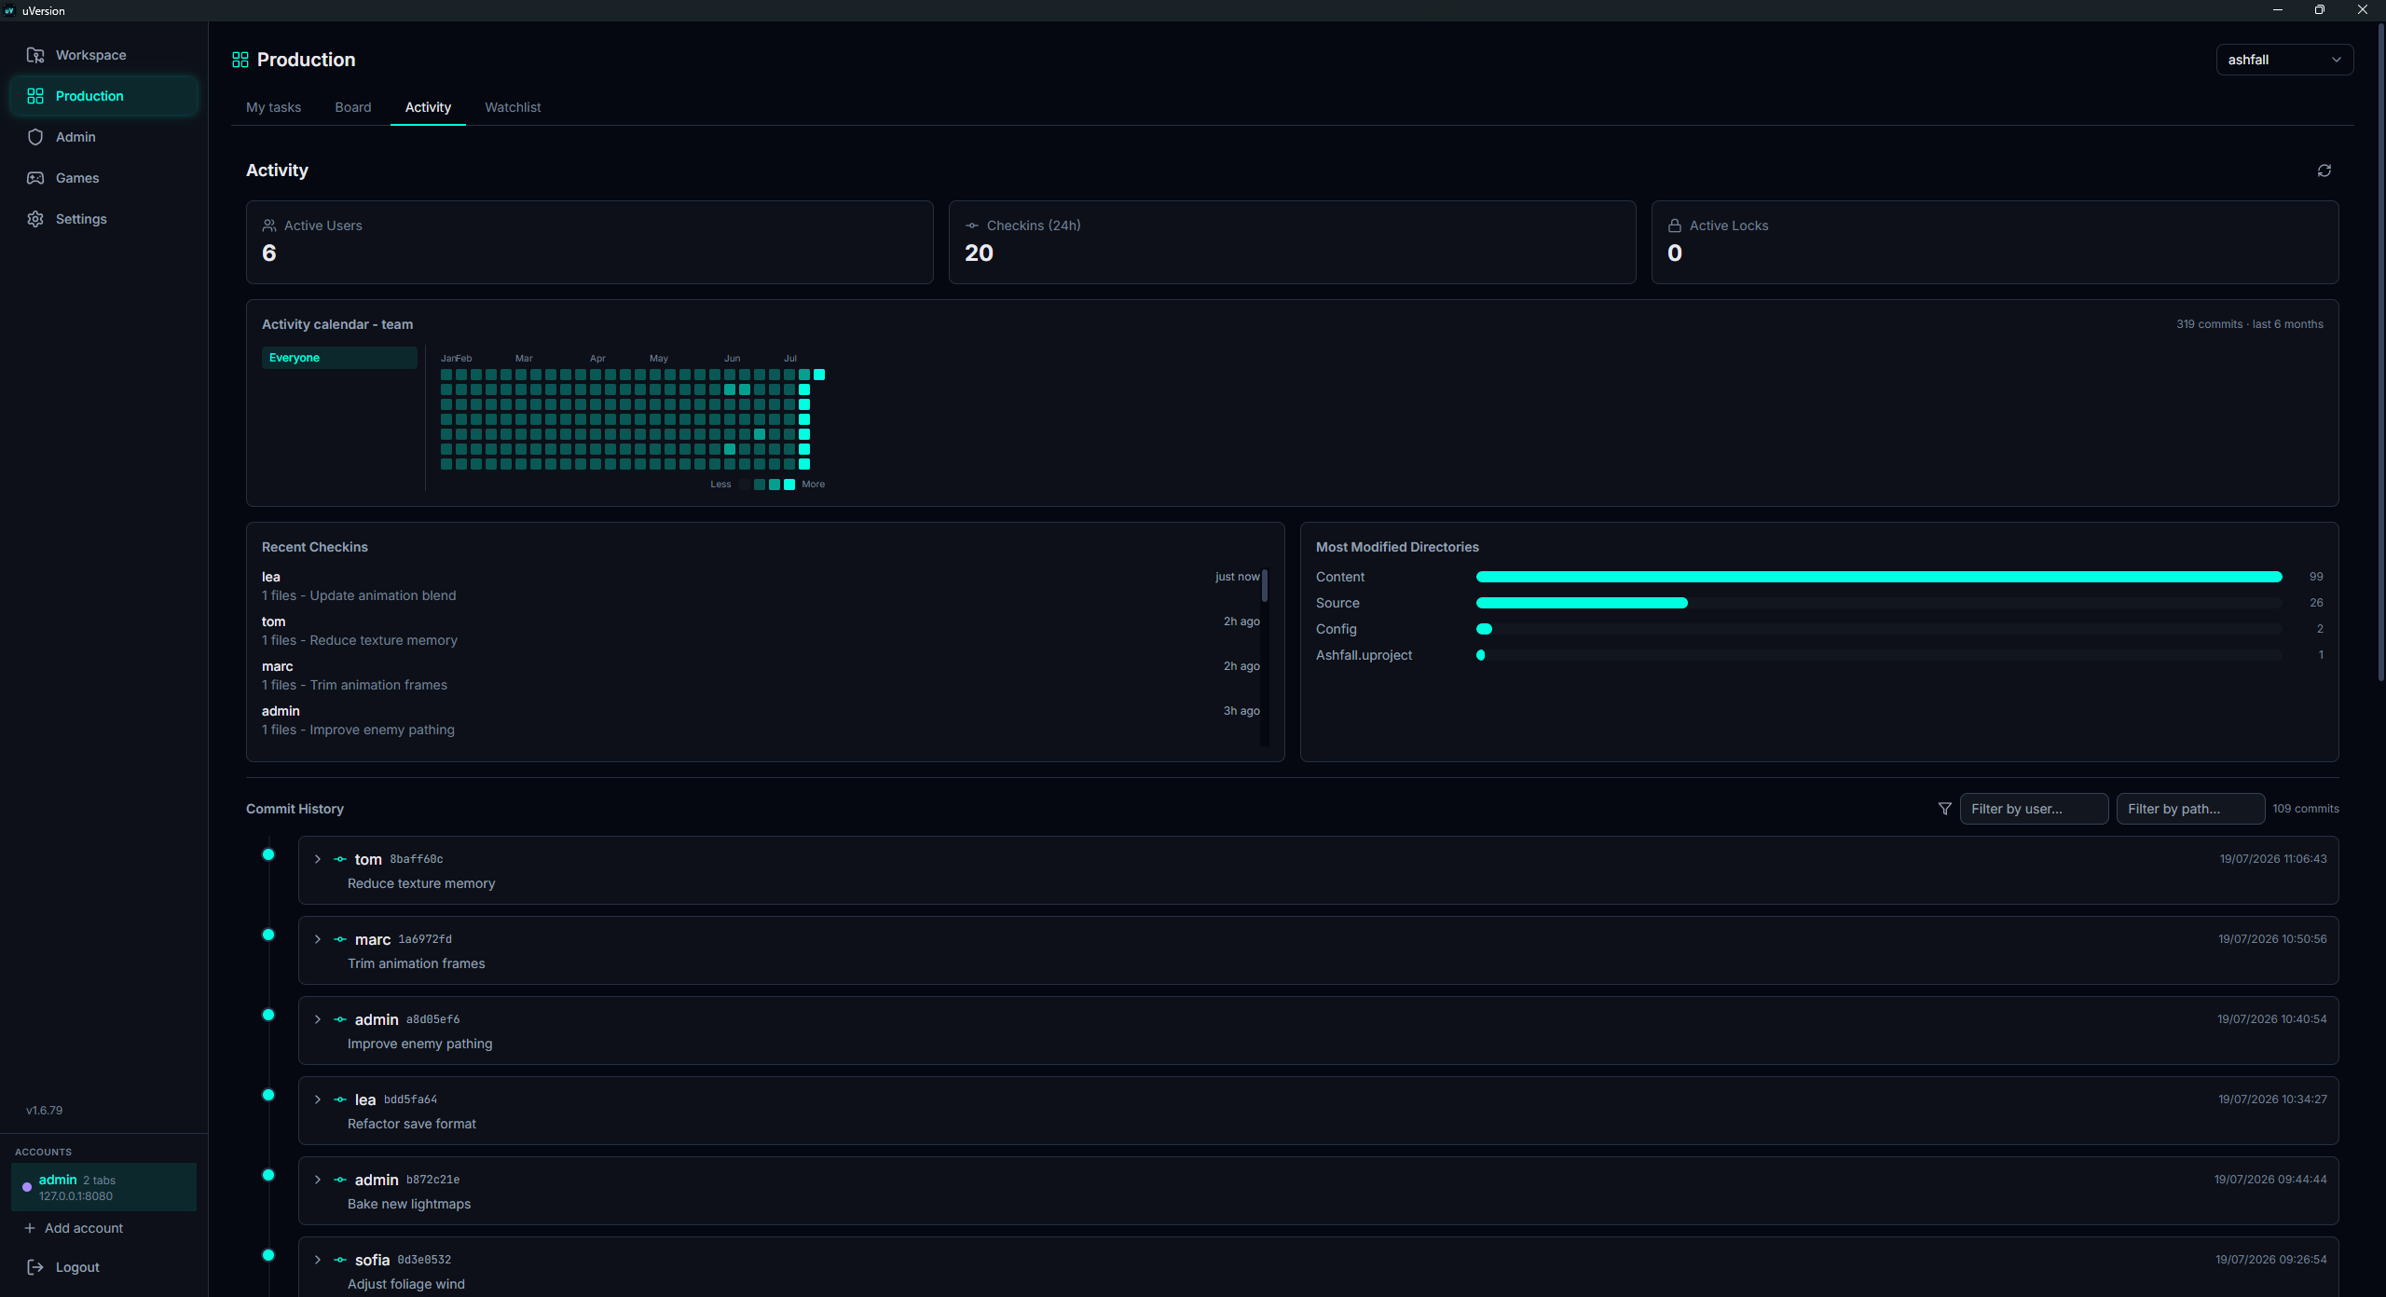The width and height of the screenshot is (2386, 1297).
Task: Click commit hash 8baff60c
Action: click(x=417, y=859)
